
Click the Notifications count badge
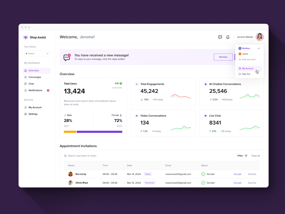coord(48,90)
